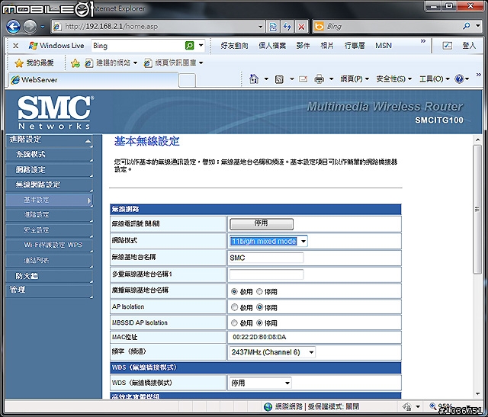The image size is (488, 417).
Task: Click the URL address bar field
Action: [159, 27]
